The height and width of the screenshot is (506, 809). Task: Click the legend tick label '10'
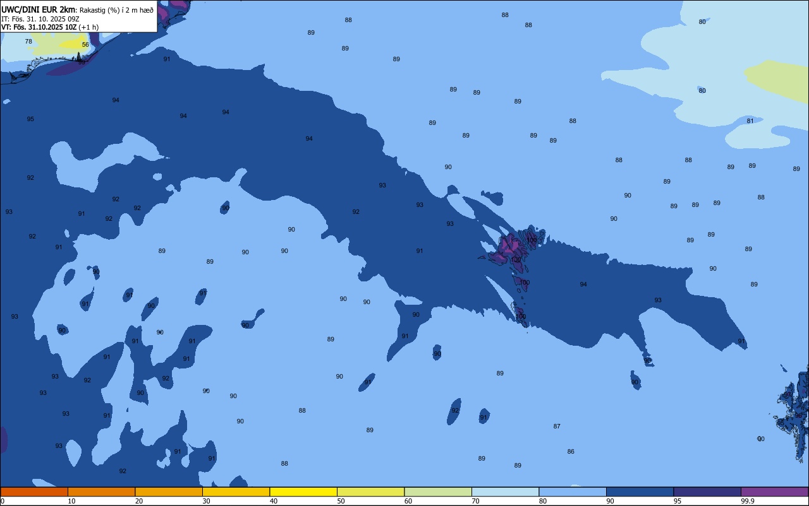[x=71, y=501]
